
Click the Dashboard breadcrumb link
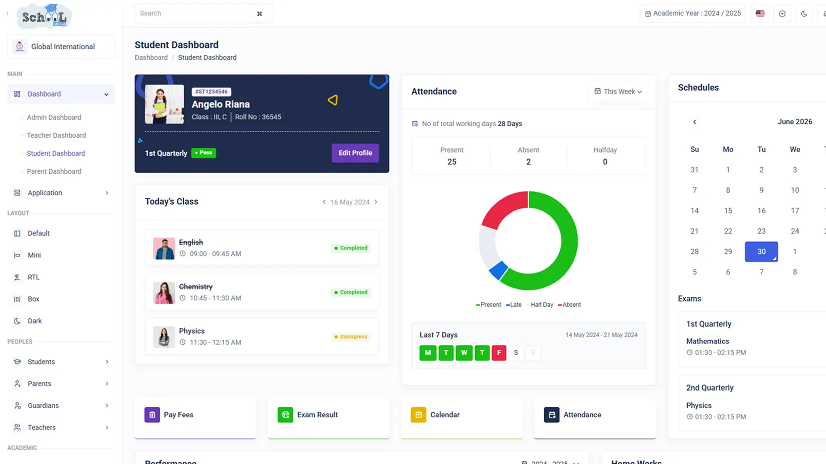[x=151, y=58]
